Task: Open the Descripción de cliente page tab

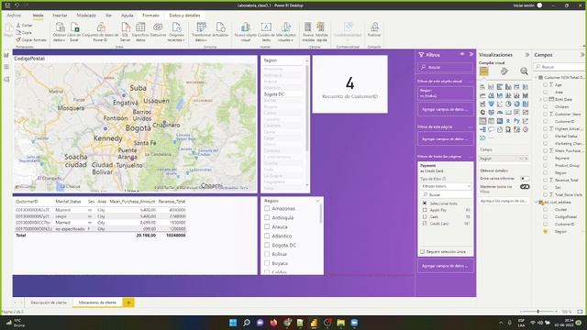Action: (49, 302)
